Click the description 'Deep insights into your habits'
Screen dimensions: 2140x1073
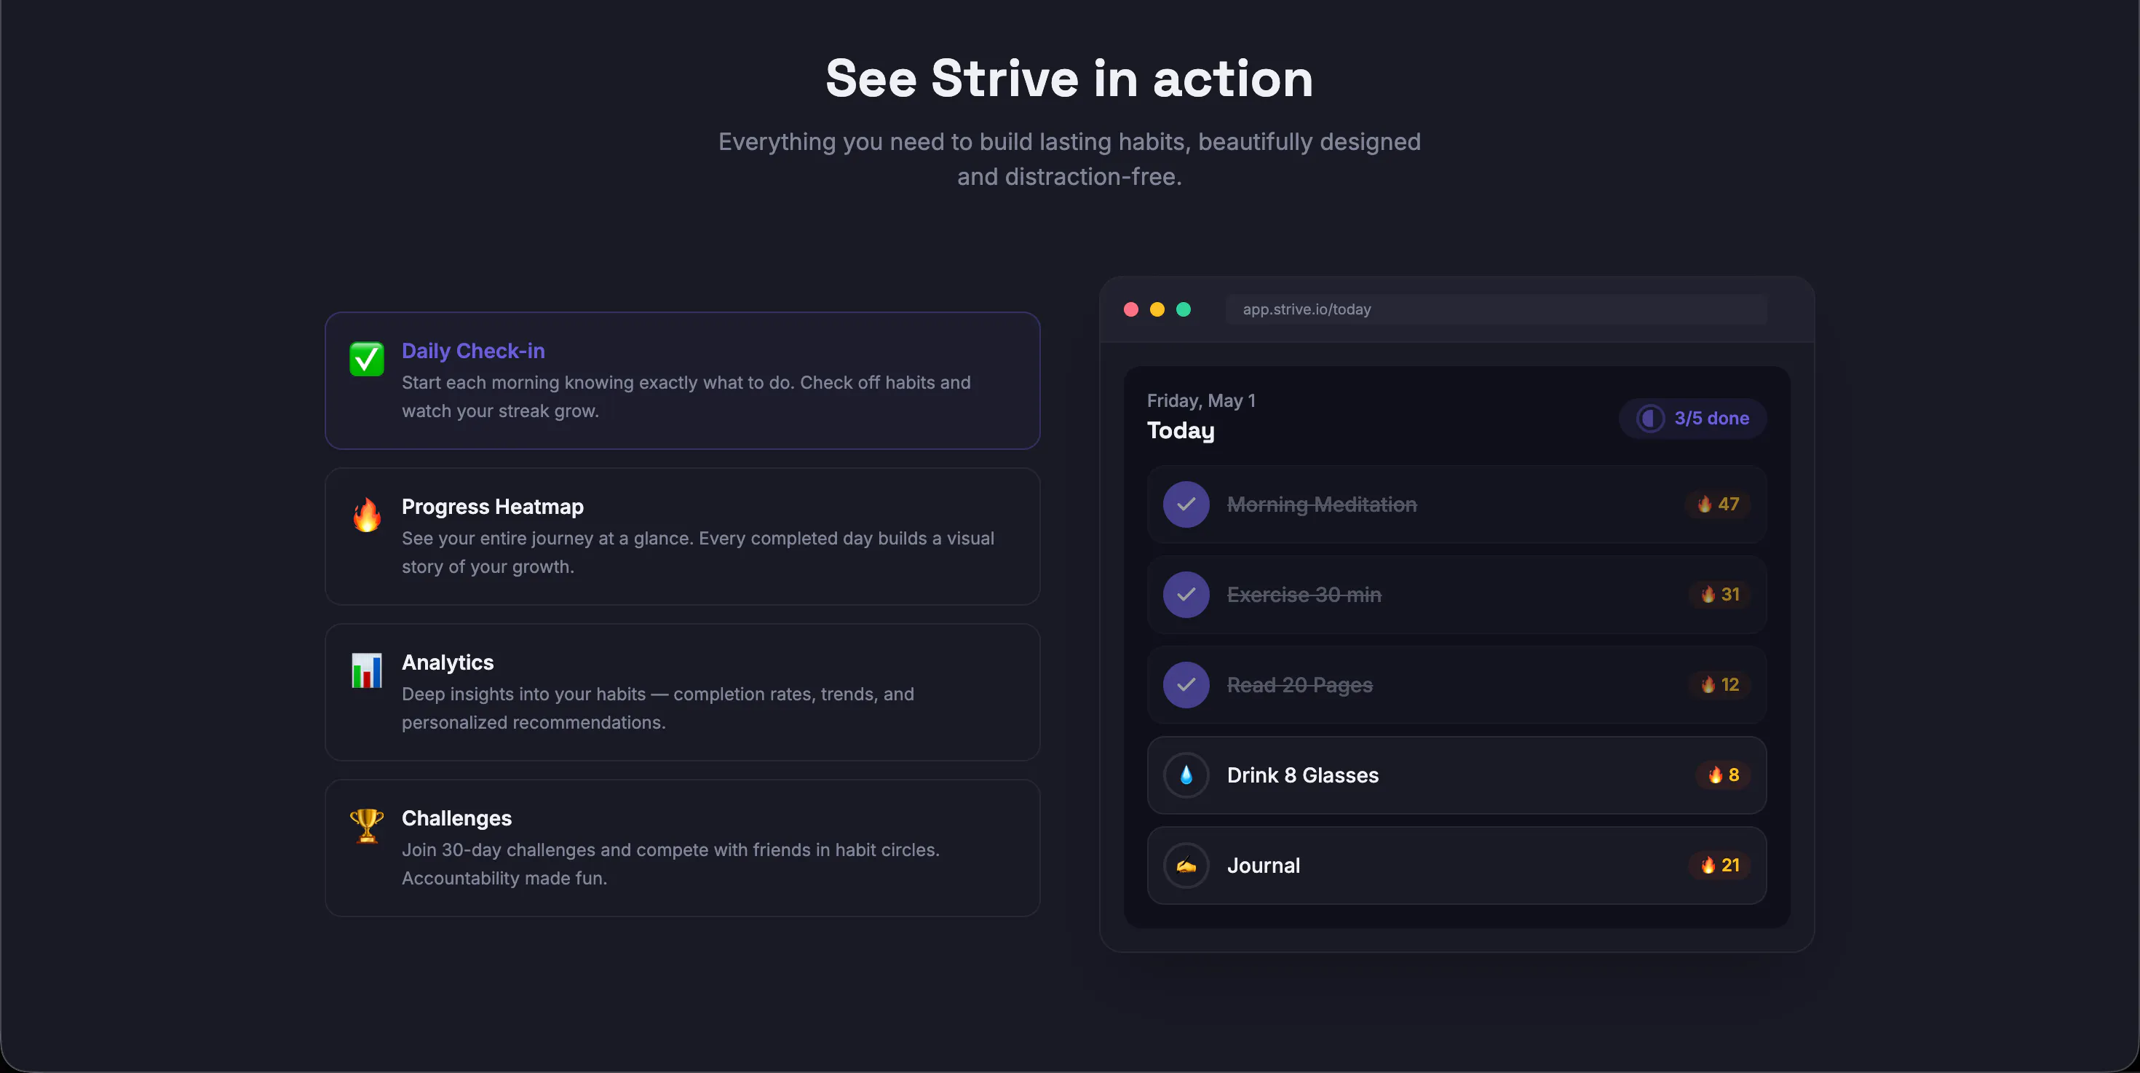tap(658, 708)
